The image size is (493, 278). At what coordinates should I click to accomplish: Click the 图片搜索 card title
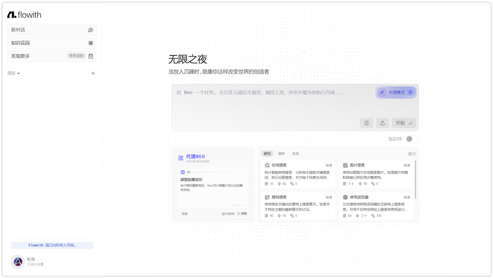(357, 166)
